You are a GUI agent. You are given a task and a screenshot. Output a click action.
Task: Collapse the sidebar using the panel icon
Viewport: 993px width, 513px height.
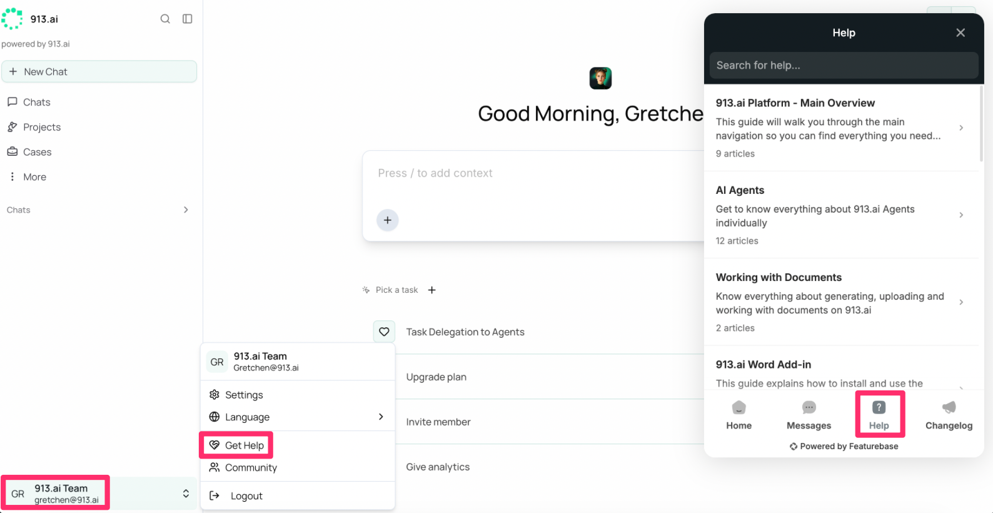point(188,19)
